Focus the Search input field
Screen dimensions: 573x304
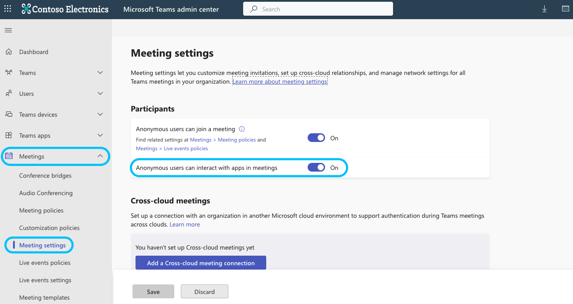(x=318, y=9)
